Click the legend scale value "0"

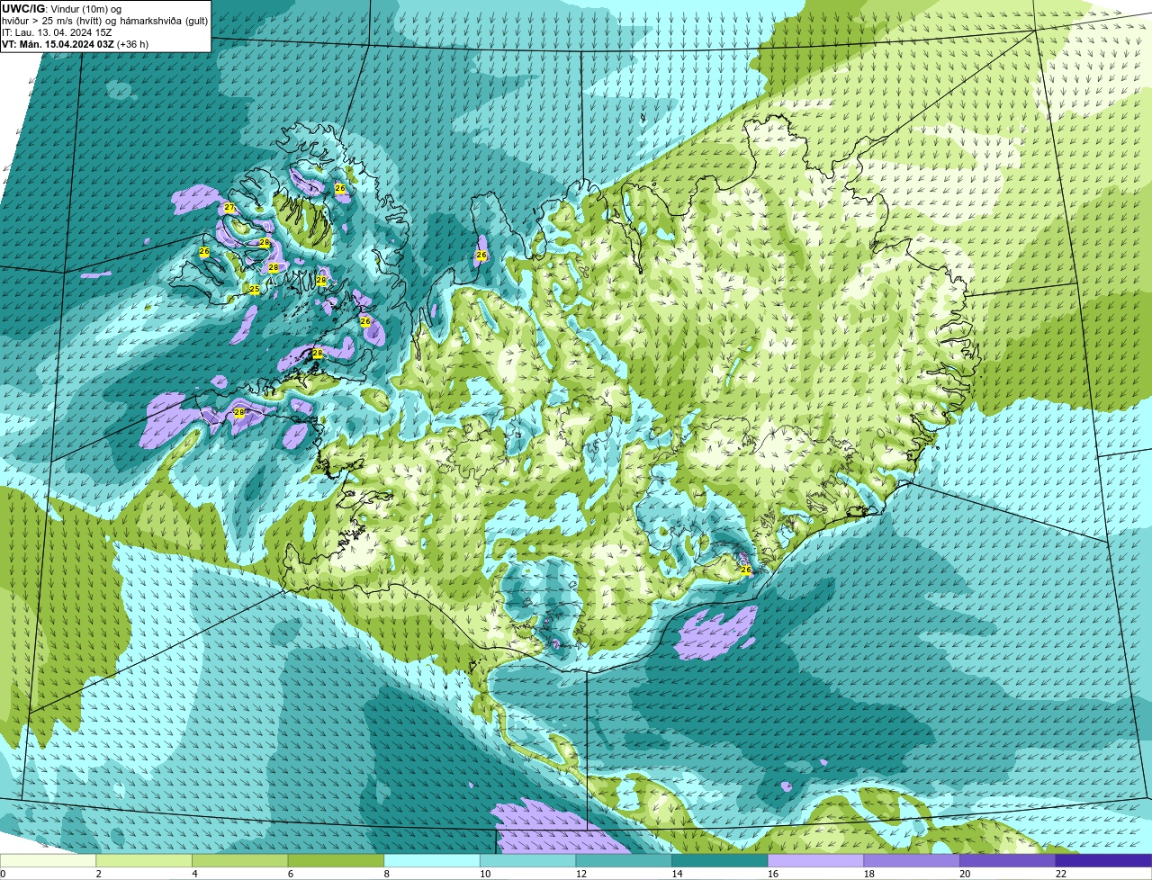point(3,874)
